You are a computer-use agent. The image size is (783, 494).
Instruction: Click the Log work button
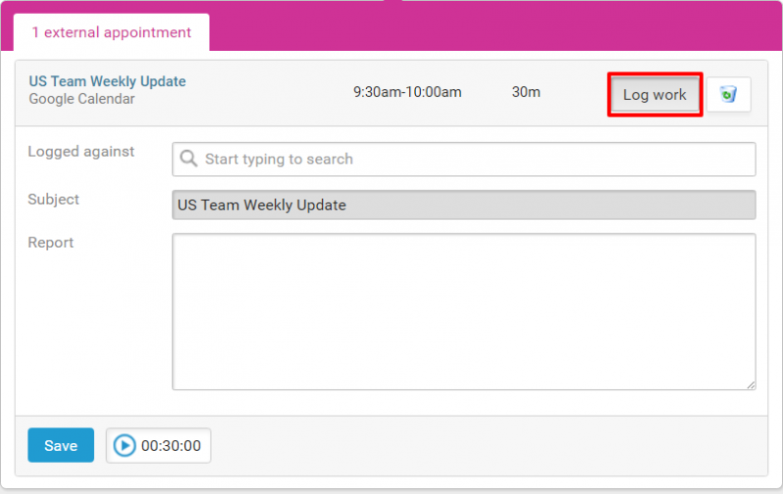tap(655, 94)
